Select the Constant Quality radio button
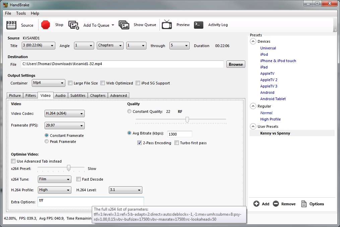The width and height of the screenshot is (340, 227). (x=129, y=111)
